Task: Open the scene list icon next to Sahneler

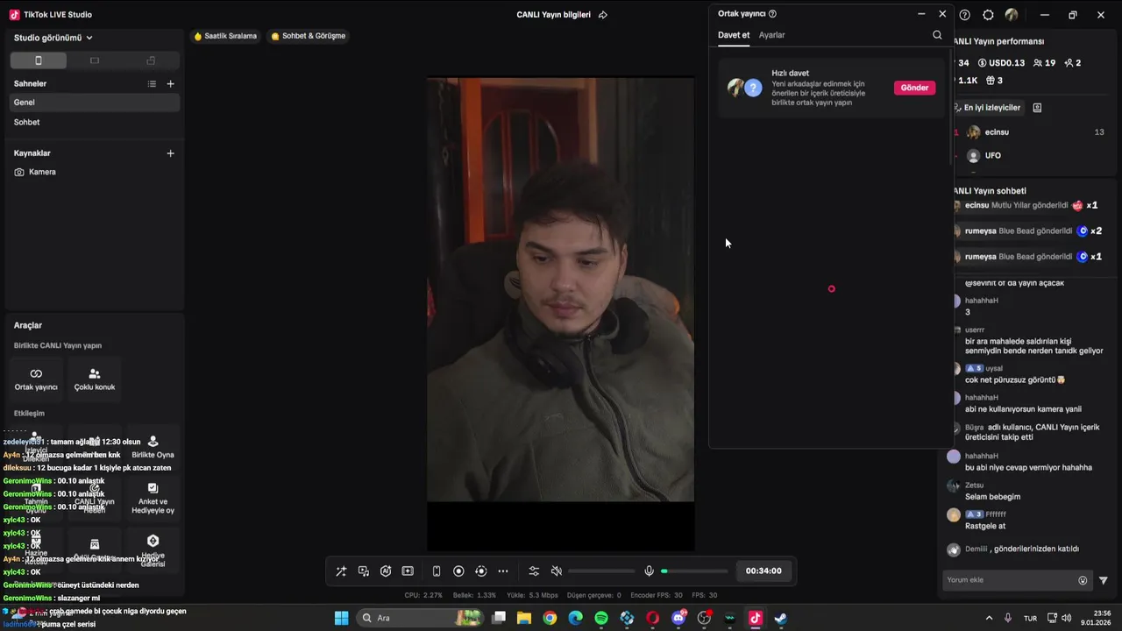Action: coord(152,84)
